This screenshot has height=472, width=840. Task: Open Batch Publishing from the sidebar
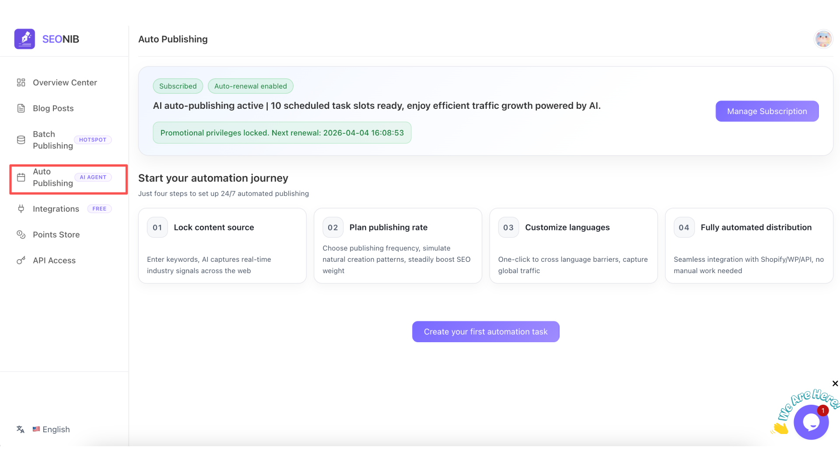tap(53, 140)
